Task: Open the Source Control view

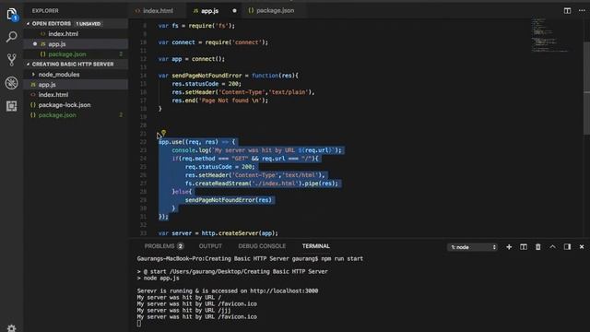Action: pyautogui.click(x=12, y=60)
